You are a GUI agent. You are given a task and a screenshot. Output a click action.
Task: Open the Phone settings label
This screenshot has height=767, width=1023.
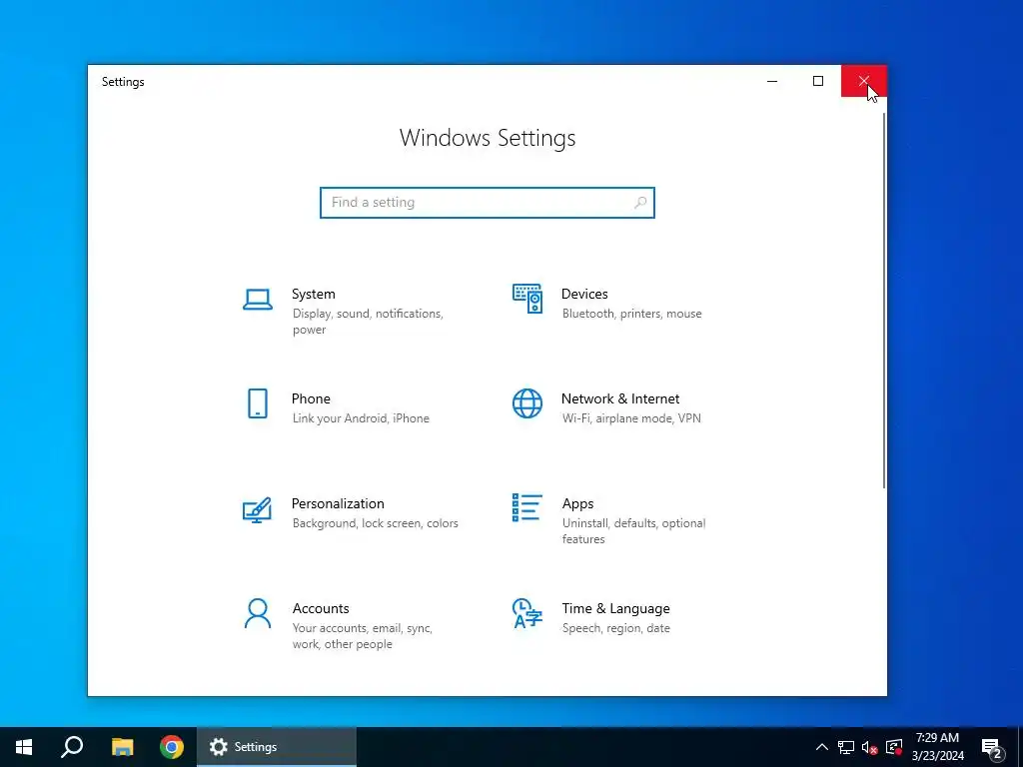coord(311,398)
